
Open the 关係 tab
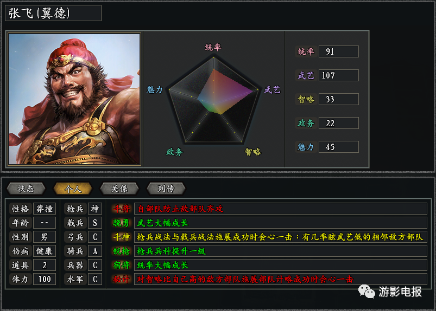tap(119, 189)
